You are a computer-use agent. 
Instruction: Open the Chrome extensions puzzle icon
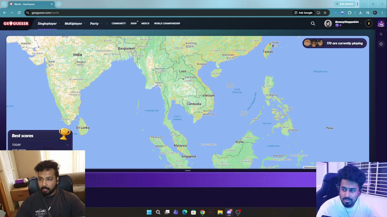(350, 13)
